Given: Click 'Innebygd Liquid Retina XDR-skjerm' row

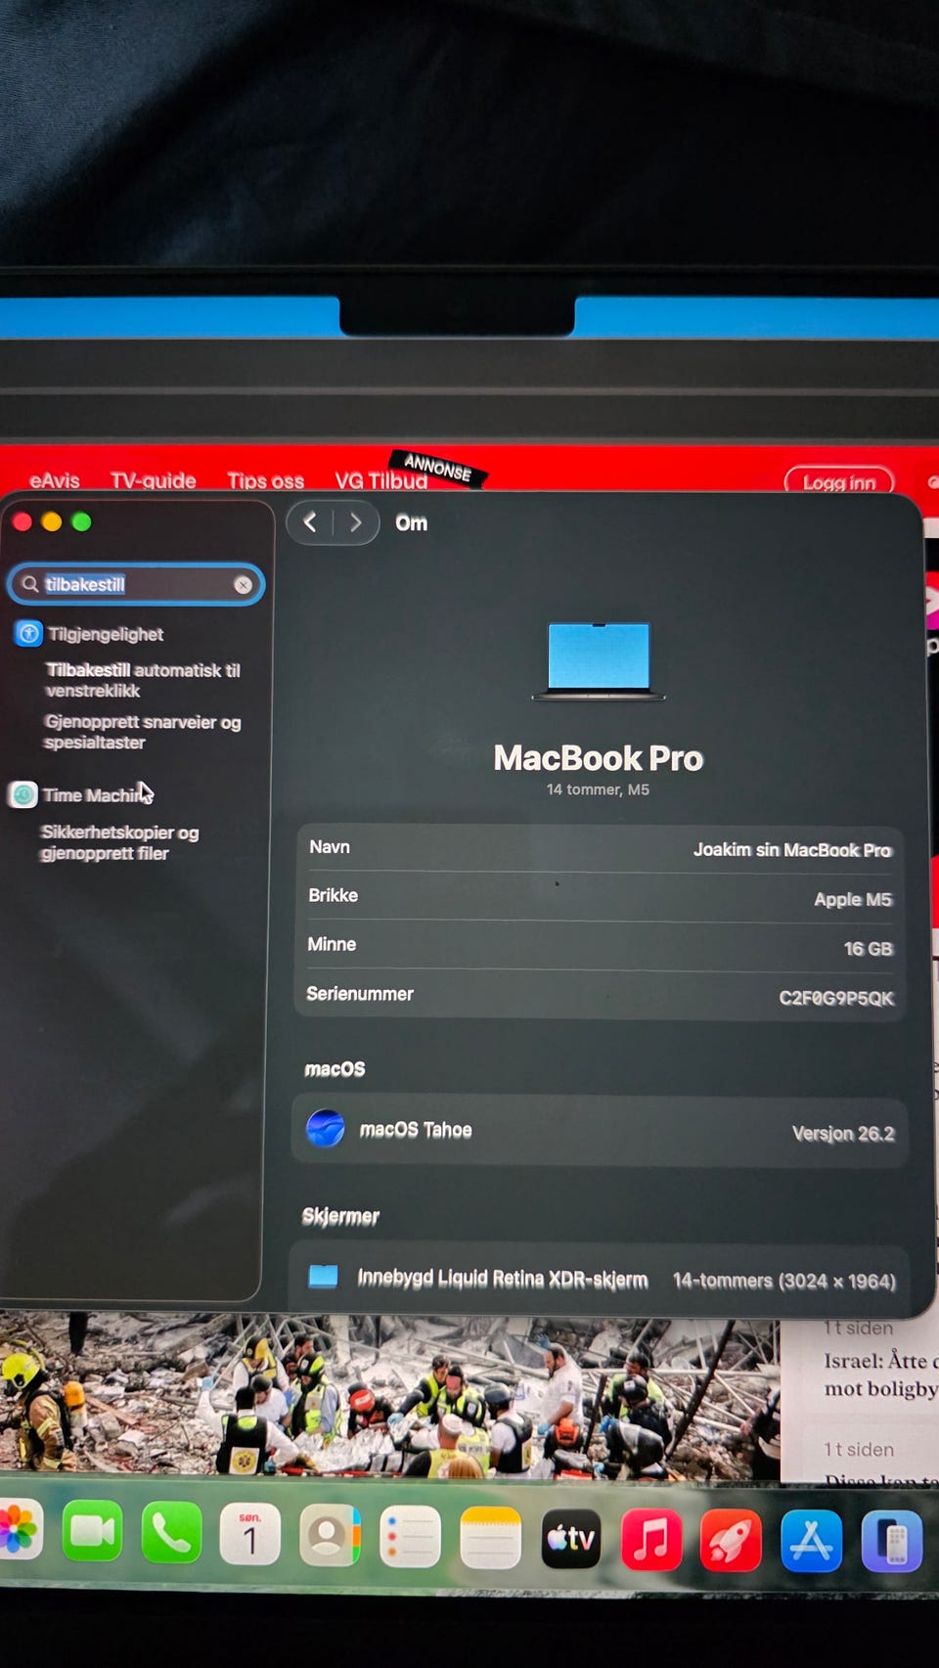Looking at the screenshot, I should click(x=600, y=1279).
